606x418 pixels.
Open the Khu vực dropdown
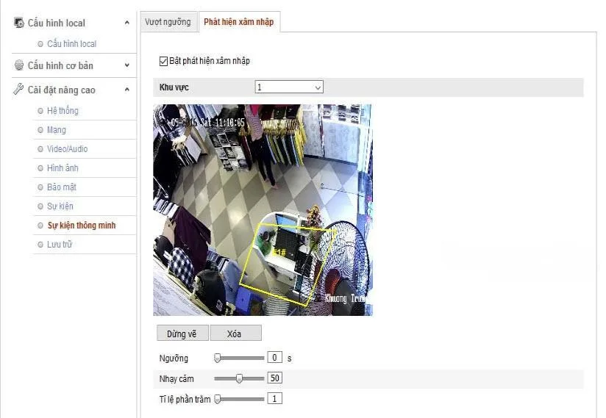point(289,87)
